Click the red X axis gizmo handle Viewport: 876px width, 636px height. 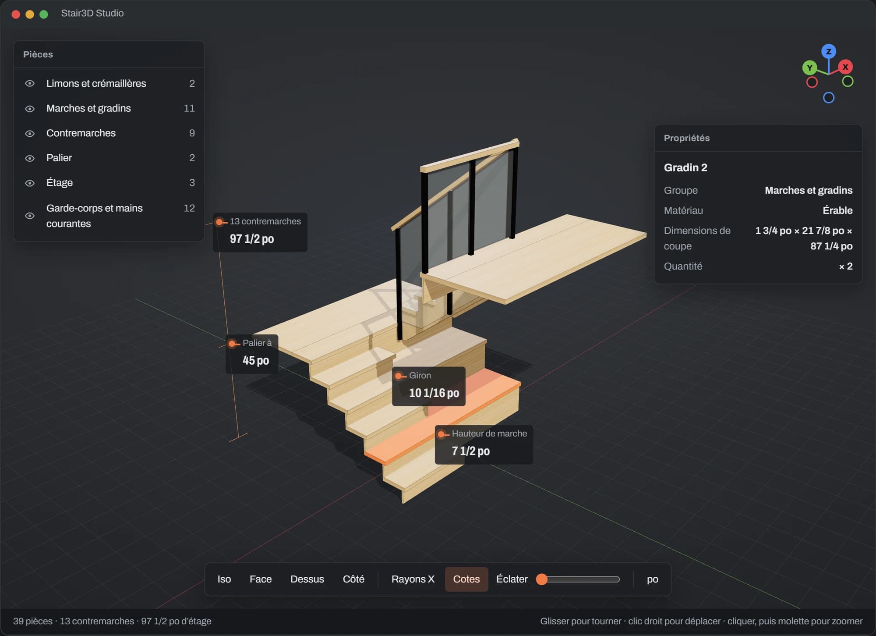click(845, 67)
